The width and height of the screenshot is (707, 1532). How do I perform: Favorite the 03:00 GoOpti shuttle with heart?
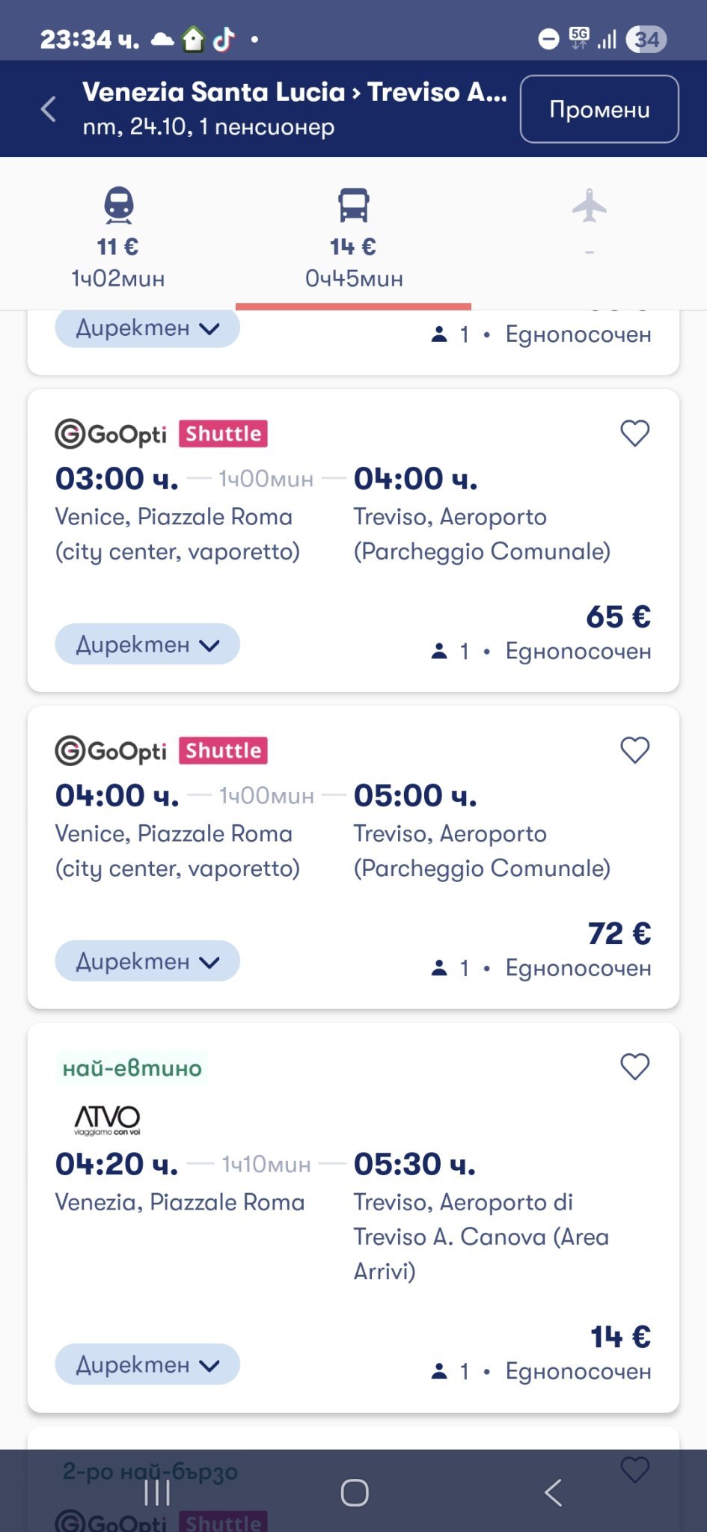pos(634,433)
